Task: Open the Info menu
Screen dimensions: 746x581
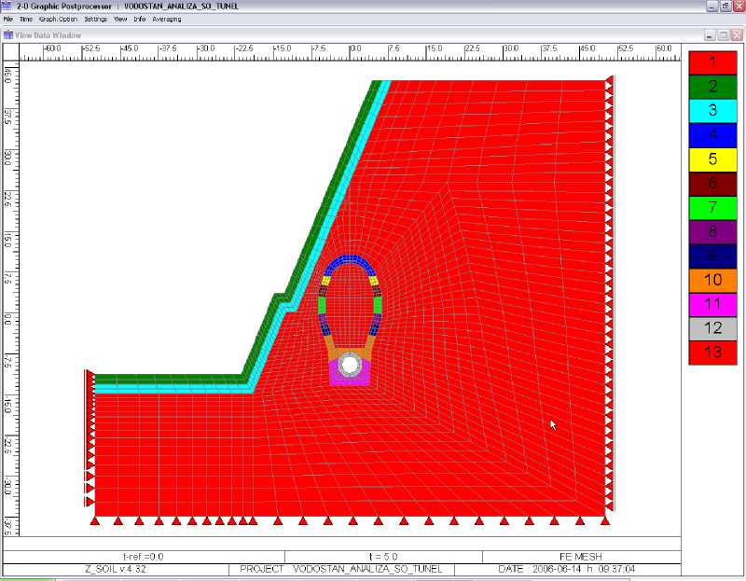Action: (139, 19)
